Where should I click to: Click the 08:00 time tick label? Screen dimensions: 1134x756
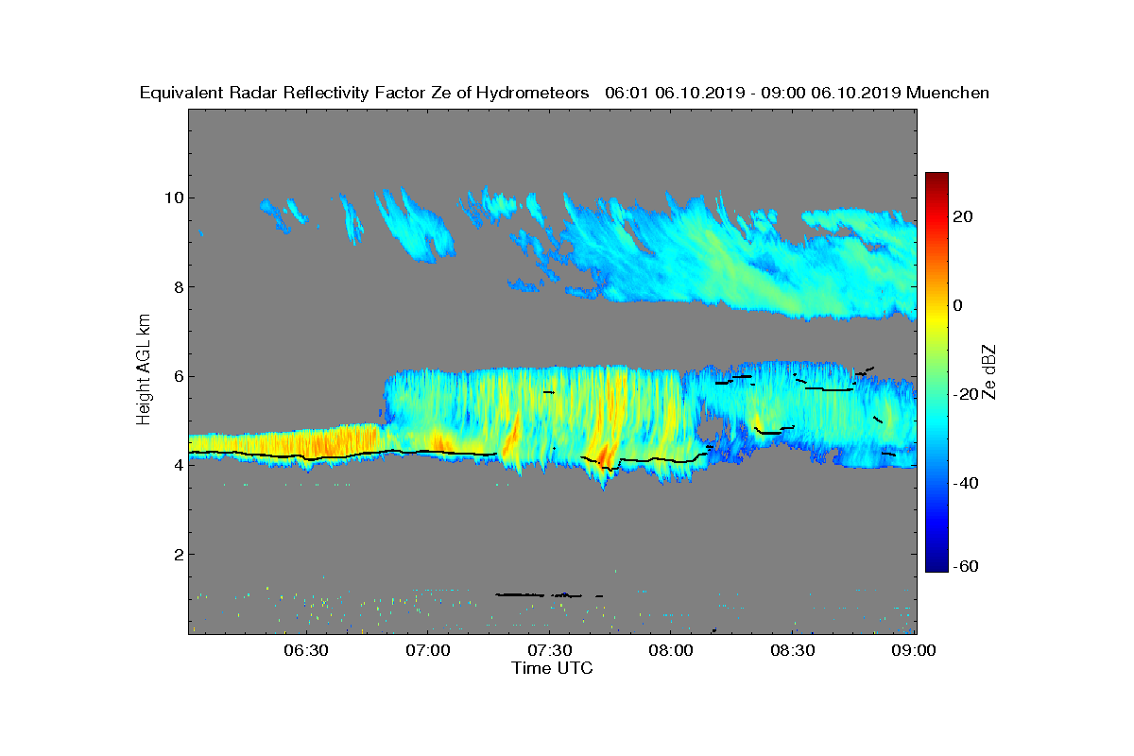(x=672, y=651)
